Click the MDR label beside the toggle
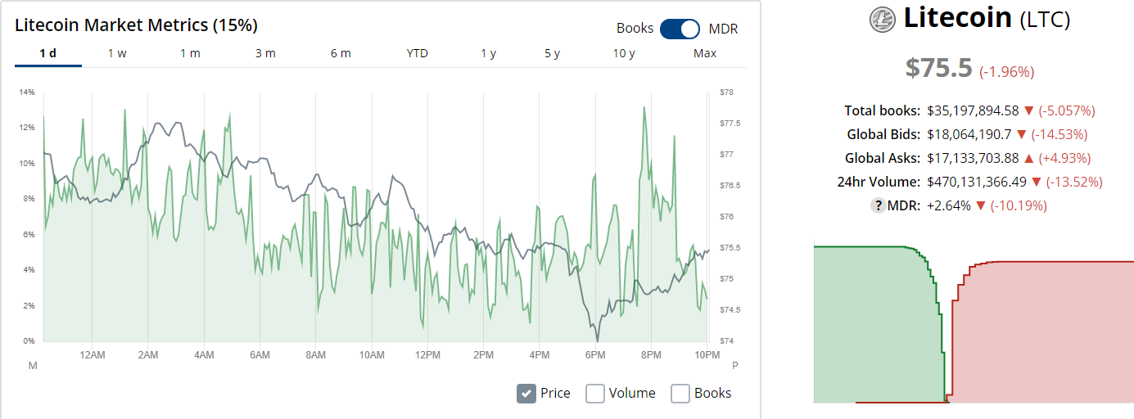This screenshot has width=1134, height=419. (724, 29)
